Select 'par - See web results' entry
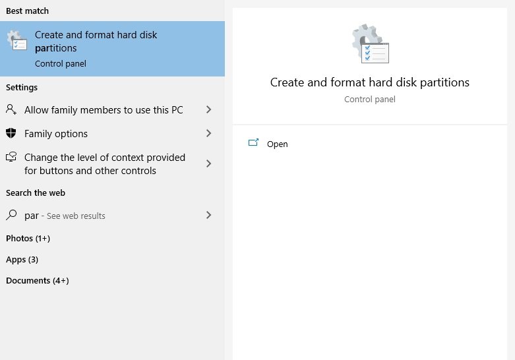This screenshot has height=360, width=515. click(x=65, y=216)
